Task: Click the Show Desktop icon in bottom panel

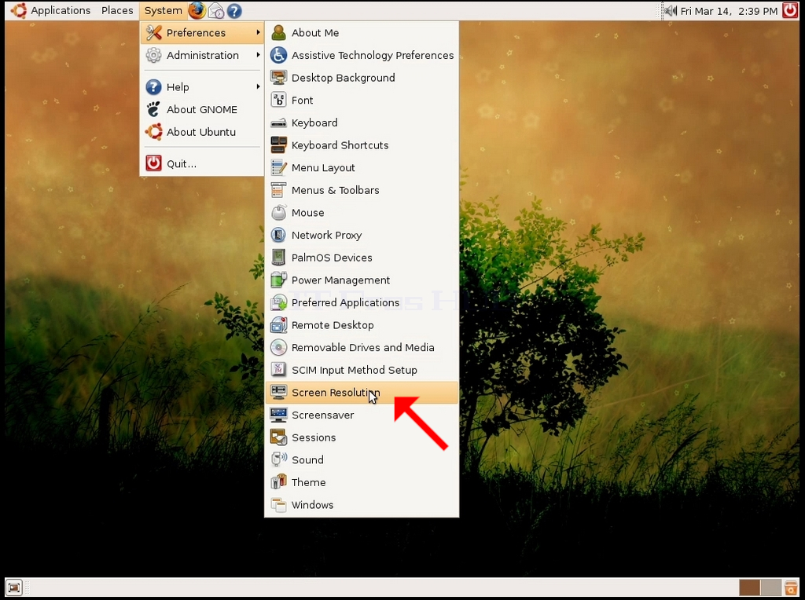Action: (14, 587)
